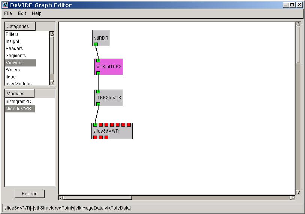The width and height of the screenshot is (305, 214).
Task: Click Categories list scroll-up arrow
Action: point(52,34)
